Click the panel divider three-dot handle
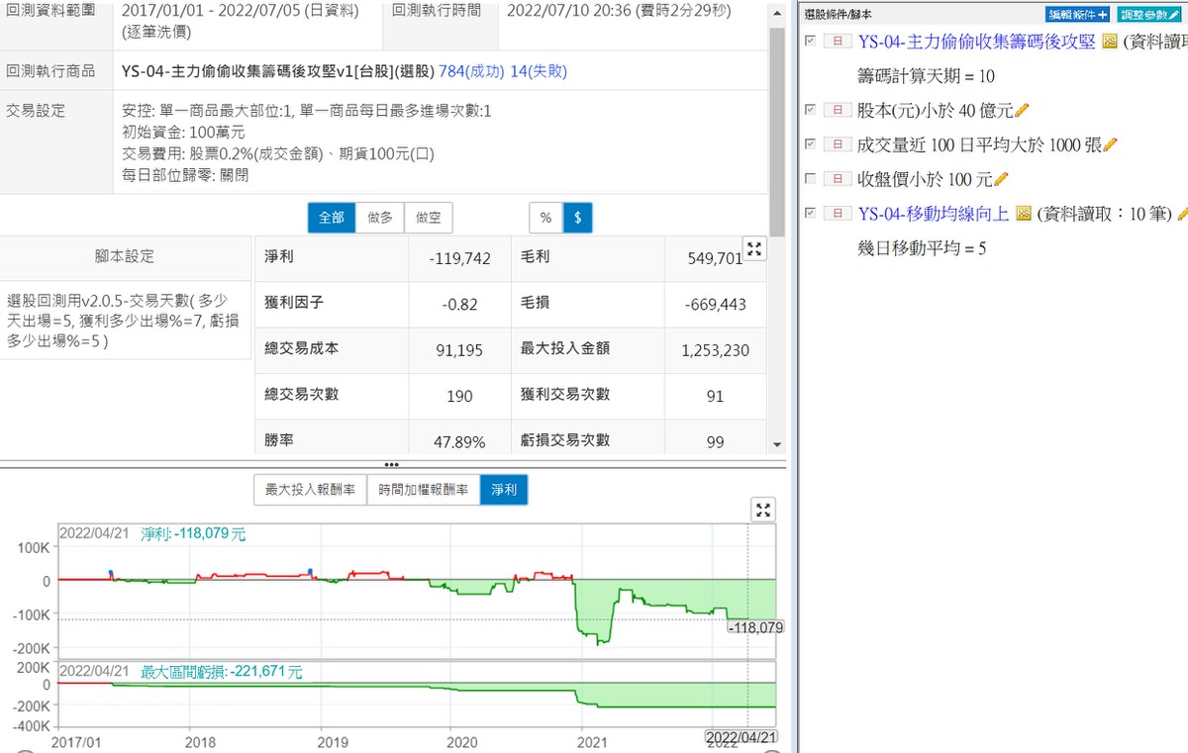The width and height of the screenshot is (1188, 753). point(391,463)
